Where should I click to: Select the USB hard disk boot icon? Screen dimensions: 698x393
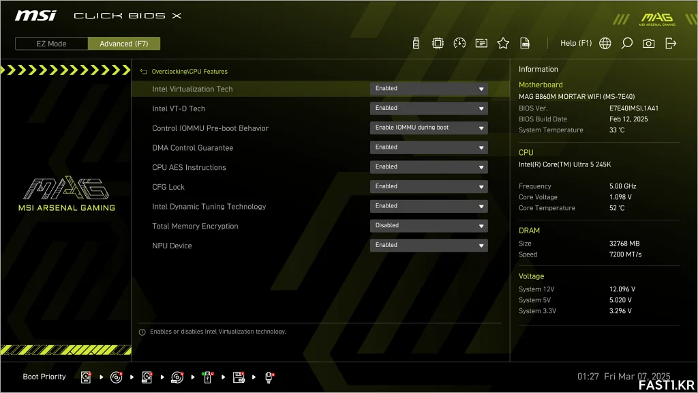coord(147,377)
